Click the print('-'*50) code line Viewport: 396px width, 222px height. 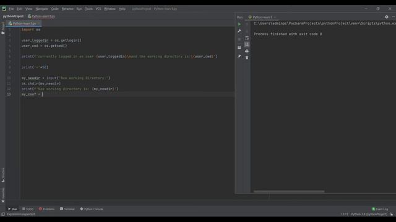coord(35,67)
